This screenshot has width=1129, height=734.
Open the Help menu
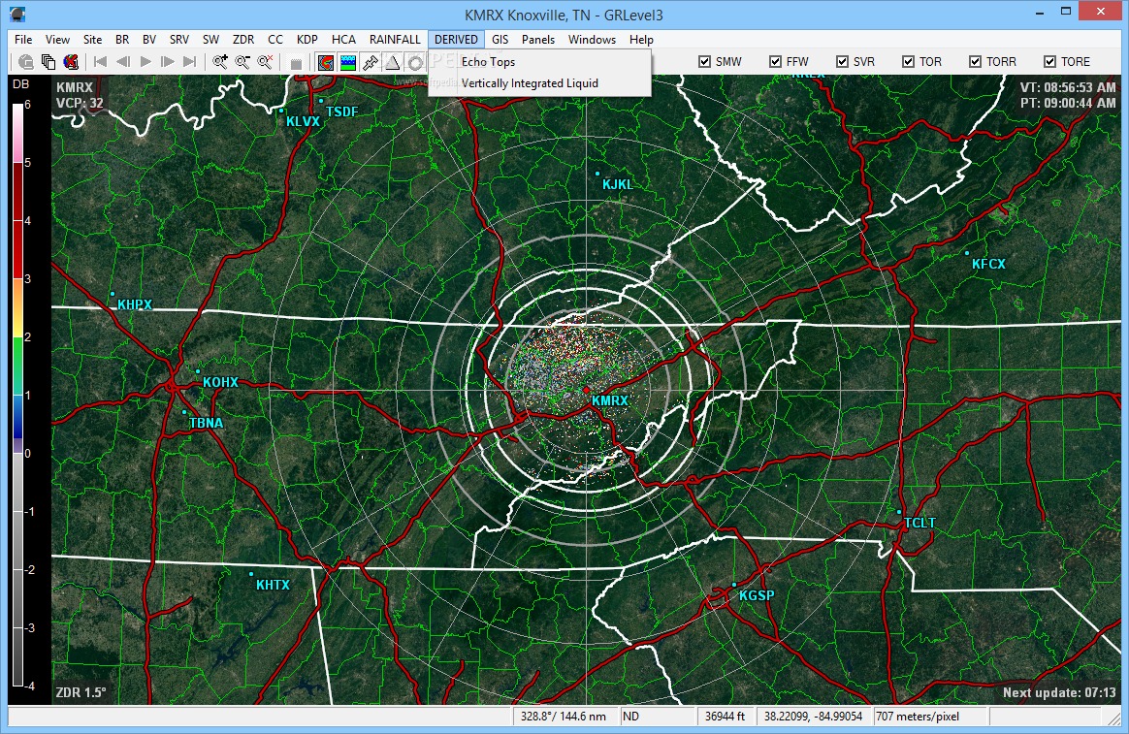pyautogui.click(x=641, y=40)
